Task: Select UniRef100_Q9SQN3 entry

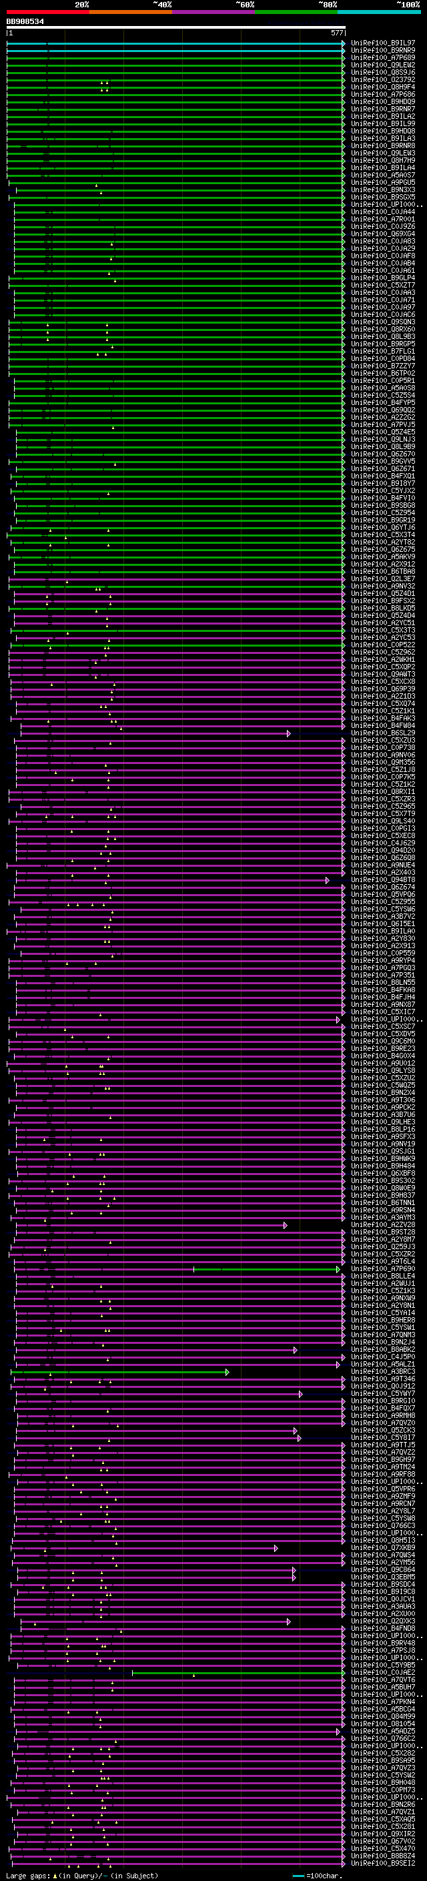Action: click(x=383, y=322)
